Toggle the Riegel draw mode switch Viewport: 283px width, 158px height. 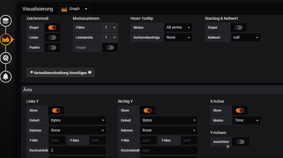pyautogui.click(x=52, y=28)
